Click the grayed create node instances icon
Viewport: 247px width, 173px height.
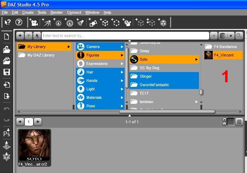point(151,22)
